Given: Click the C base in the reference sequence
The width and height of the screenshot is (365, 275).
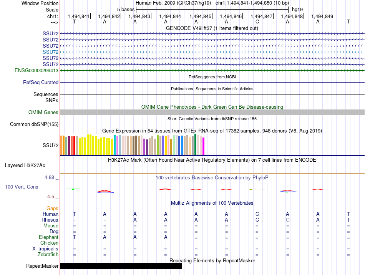Looking at the screenshot, I should (x=257, y=22).
